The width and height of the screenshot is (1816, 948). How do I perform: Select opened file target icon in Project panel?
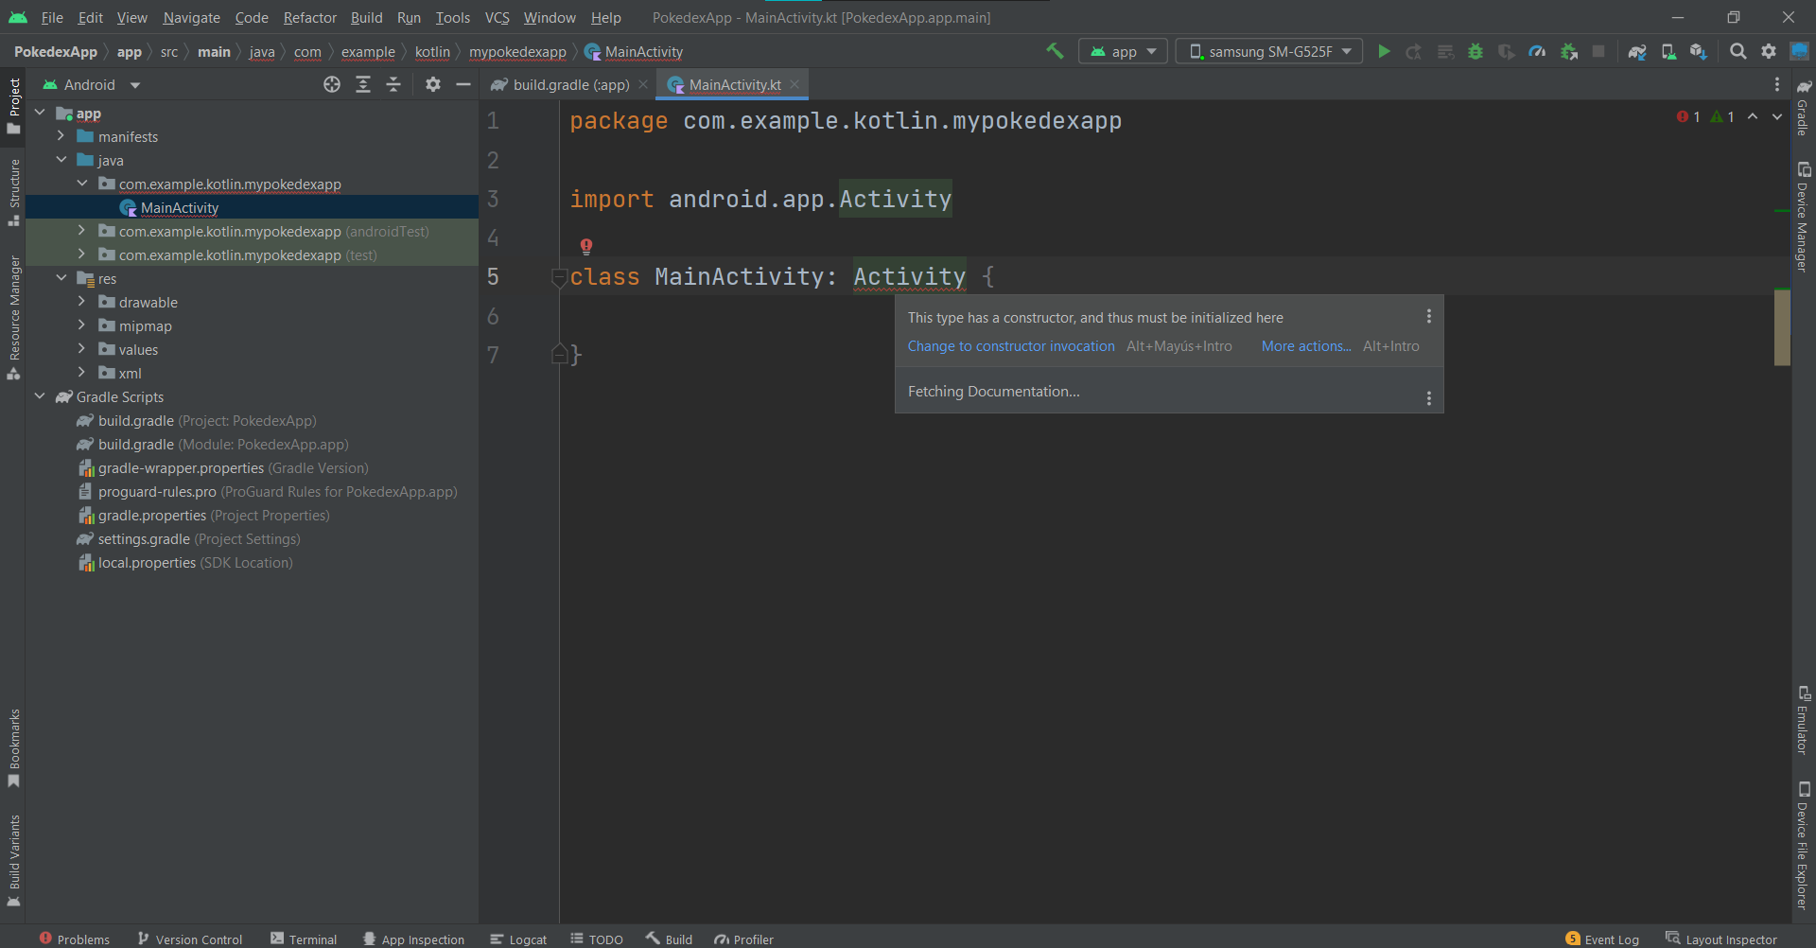(x=332, y=85)
